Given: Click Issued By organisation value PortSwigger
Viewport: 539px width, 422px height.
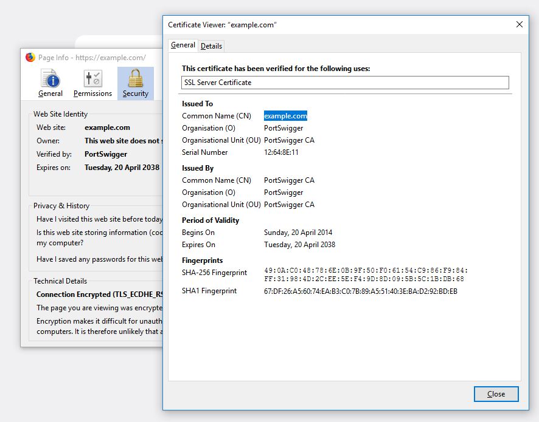Looking at the screenshot, I should 283,192.
